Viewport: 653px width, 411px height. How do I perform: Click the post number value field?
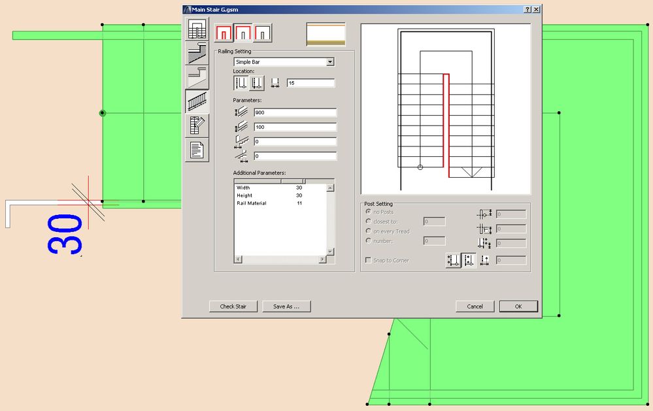[x=435, y=240]
